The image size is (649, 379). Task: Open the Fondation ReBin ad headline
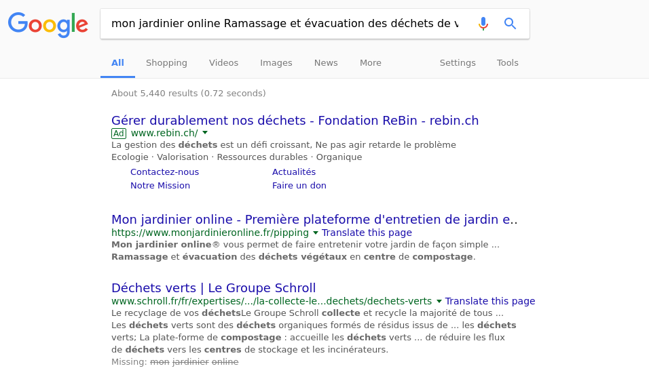point(295,120)
